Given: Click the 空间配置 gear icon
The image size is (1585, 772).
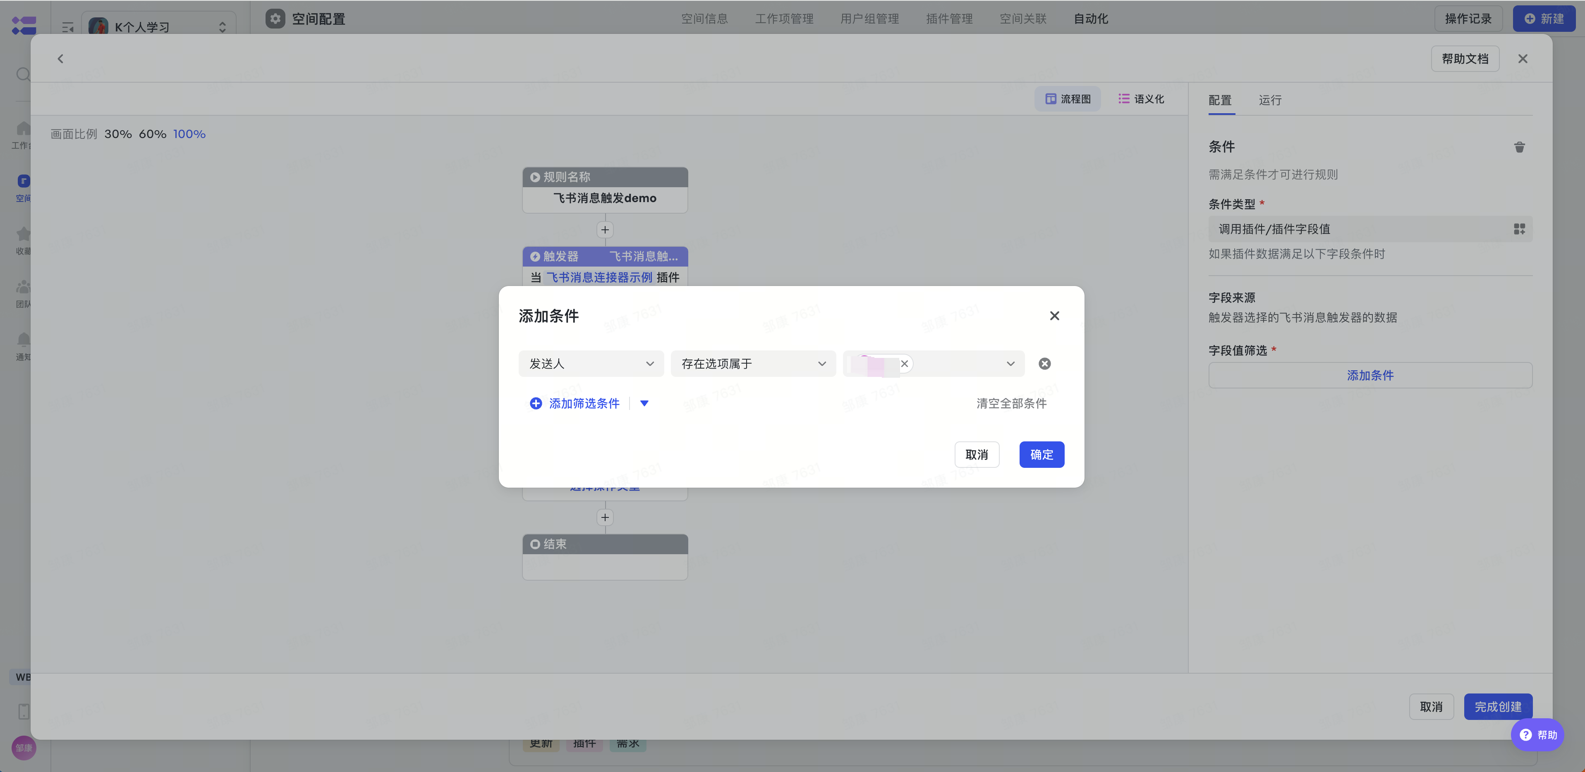Looking at the screenshot, I should point(275,19).
